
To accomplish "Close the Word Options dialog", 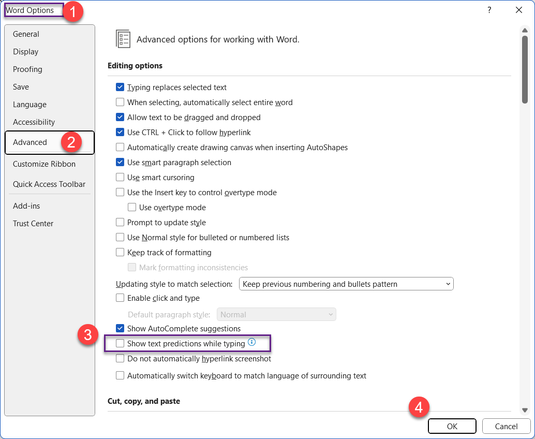I will pyautogui.click(x=519, y=10).
